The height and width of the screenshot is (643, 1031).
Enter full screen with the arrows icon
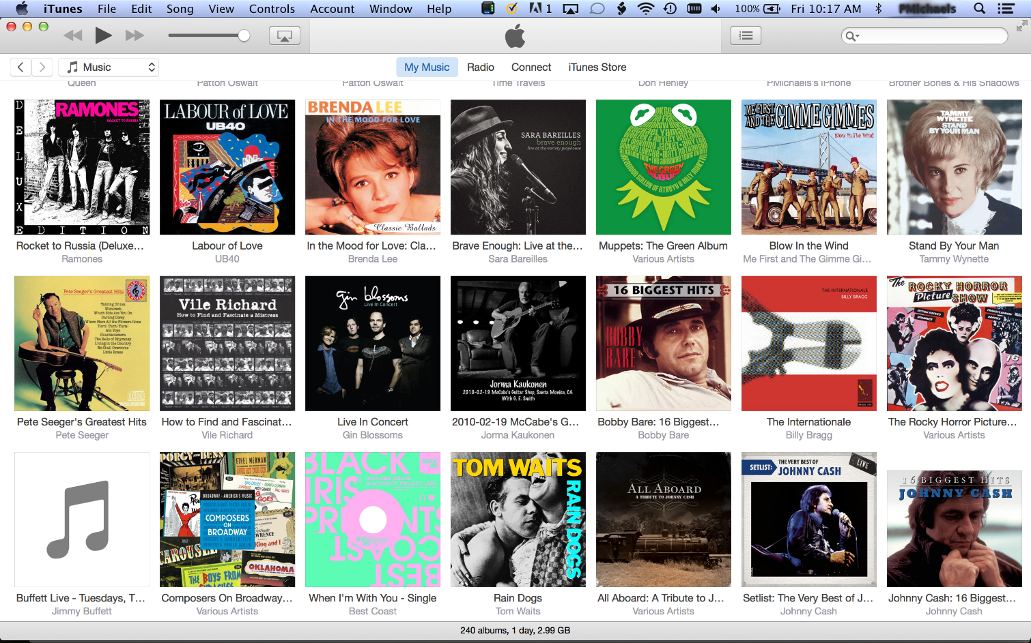tap(1021, 26)
